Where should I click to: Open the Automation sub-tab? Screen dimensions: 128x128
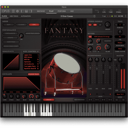(x=26, y=16)
